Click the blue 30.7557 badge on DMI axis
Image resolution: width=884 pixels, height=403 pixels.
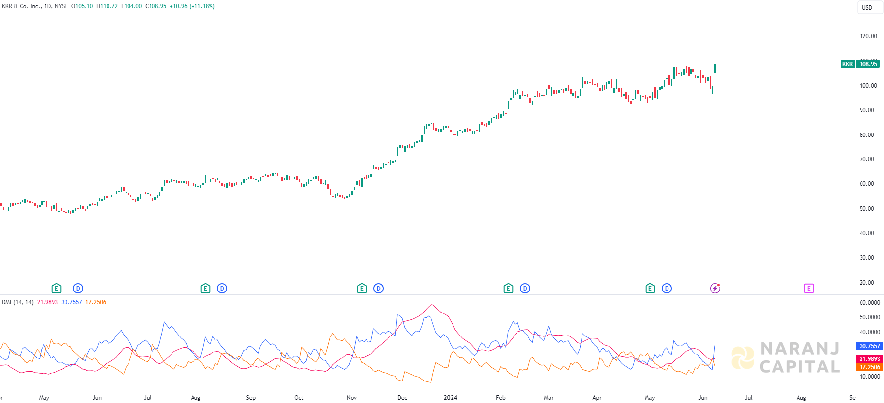(x=870, y=346)
